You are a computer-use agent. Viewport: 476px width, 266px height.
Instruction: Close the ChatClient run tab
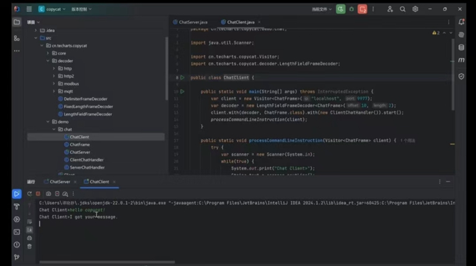click(114, 182)
